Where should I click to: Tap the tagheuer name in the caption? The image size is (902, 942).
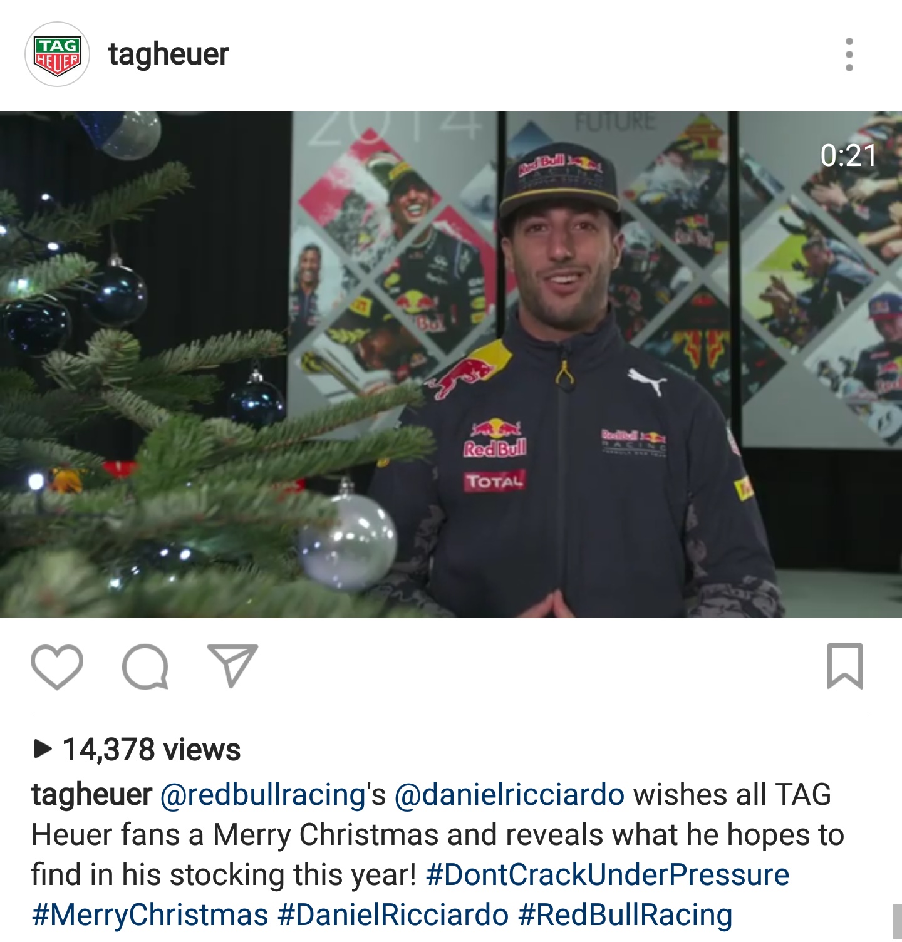(x=91, y=795)
